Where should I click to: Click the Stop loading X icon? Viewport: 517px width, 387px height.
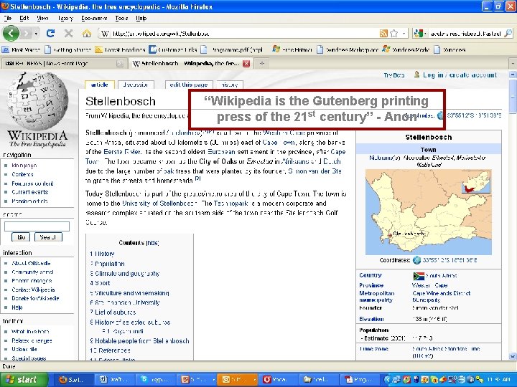tap(68, 33)
